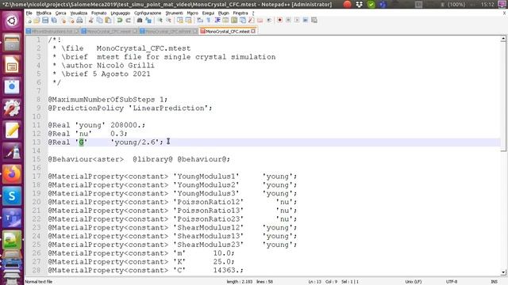Open Microsoft Teams from the dock
Screen dimensions: 508x285
click(x=12, y=218)
